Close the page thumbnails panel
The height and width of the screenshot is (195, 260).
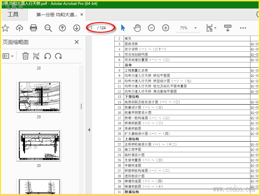[x=77, y=42]
